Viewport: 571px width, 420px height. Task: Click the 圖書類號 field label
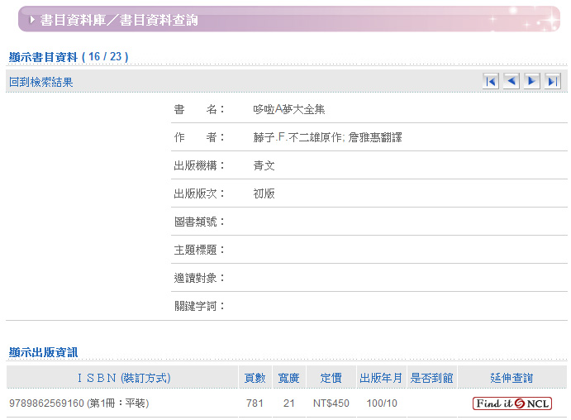click(x=199, y=222)
